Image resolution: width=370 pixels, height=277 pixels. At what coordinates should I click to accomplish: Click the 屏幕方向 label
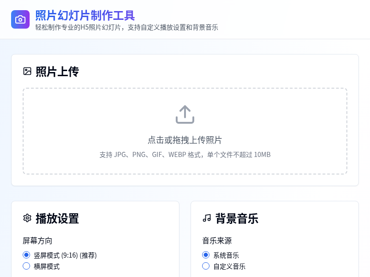pos(37,241)
